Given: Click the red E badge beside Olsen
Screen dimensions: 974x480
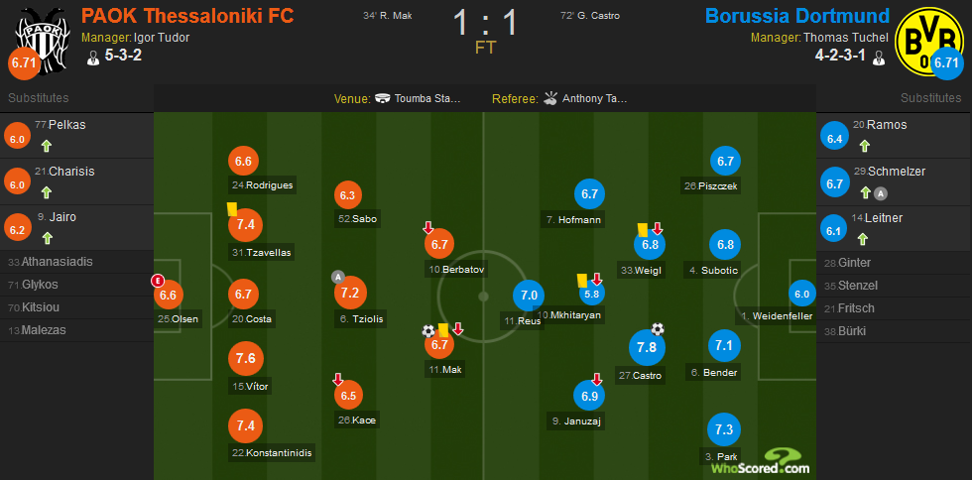Looking at the screenshot, I should (x=157, y=282).
